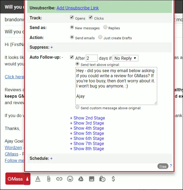Select Send text above original radio
183x190 pixels.
coord(77,64)
